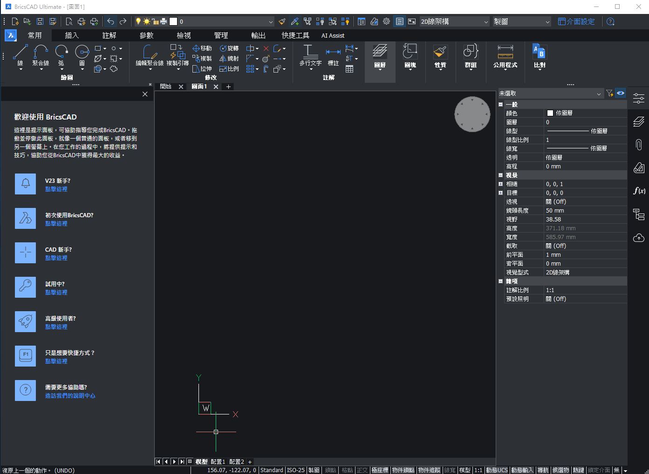Click the 介面設定 (Interface settings) button
The height and width of the screenshot is (474, 649).
[x=576, y=21]
